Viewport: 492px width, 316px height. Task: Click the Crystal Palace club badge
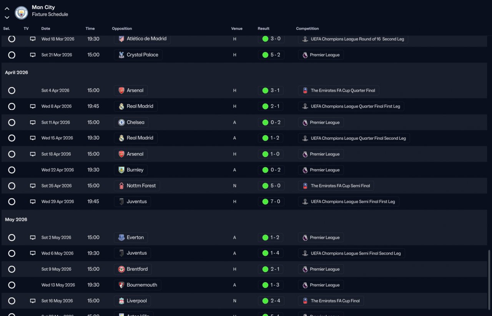click(x=121, y=55)
